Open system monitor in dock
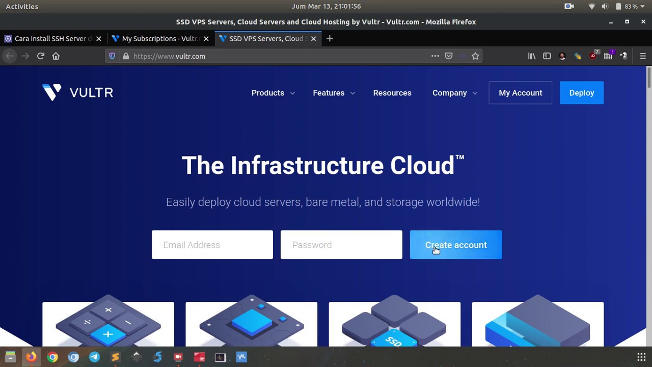The image size is (652, 367). coord(220,357)
